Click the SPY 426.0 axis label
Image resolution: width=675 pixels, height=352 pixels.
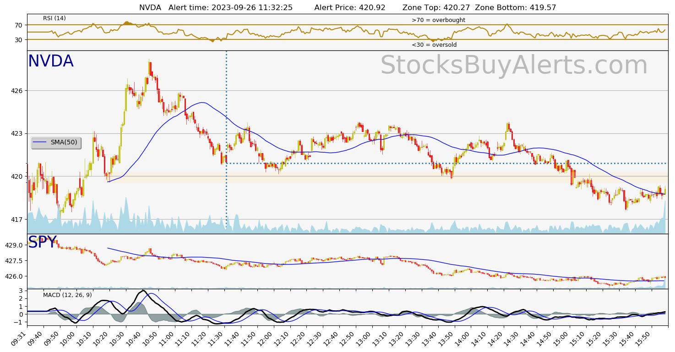[x=14, y=276]
